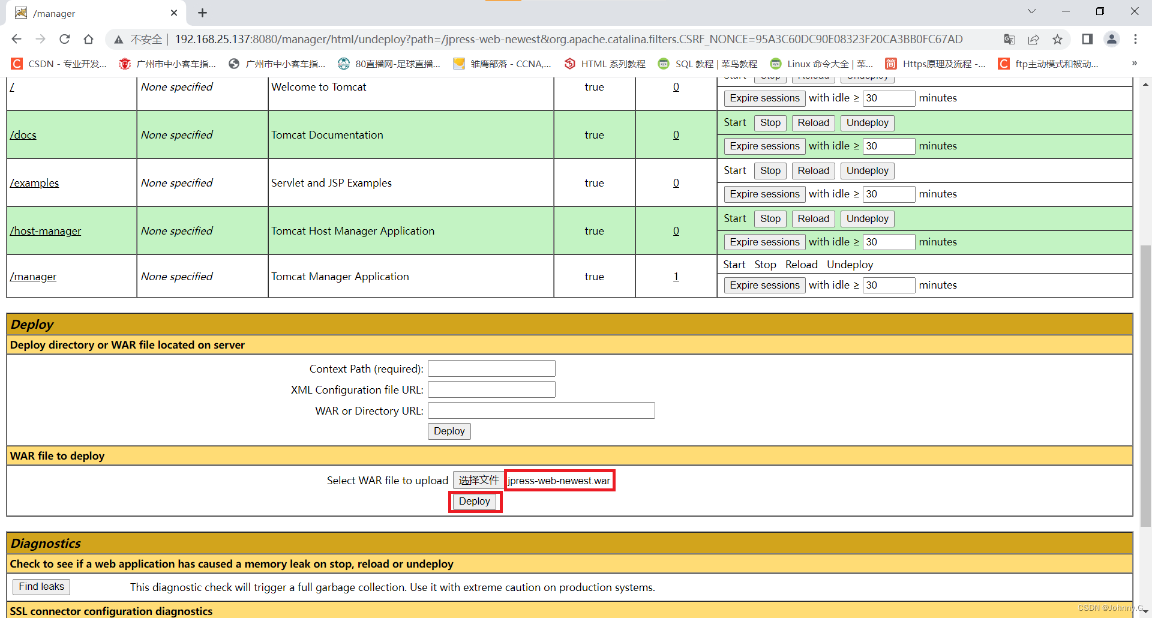Close the /manager tab
This screenshot has width=1152, height=618.
tap(174, 13)
